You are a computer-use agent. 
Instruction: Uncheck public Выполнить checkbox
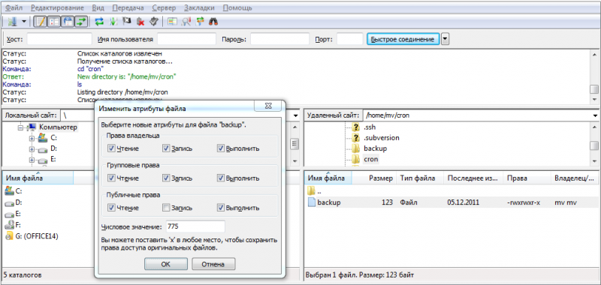[220, 208]
